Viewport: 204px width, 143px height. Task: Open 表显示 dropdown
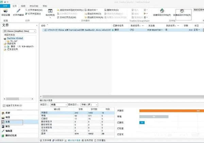(x=59, y=105)
